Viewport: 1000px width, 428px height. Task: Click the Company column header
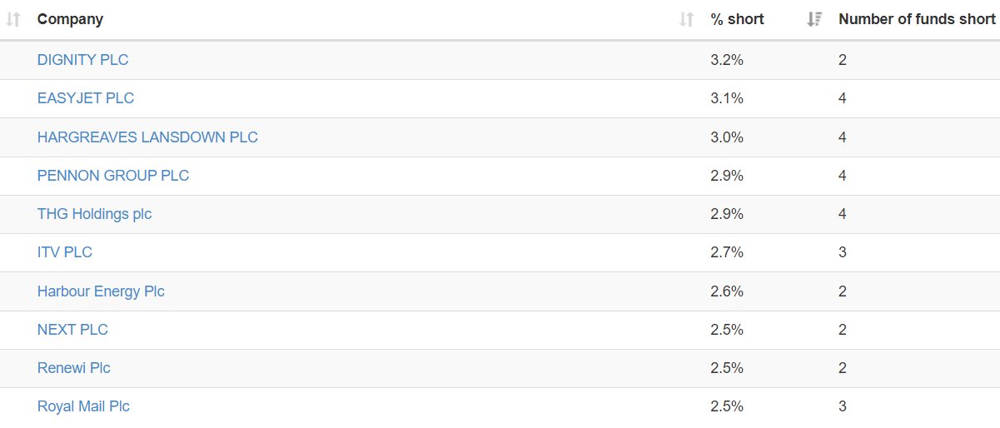click(x=70, y=19)
